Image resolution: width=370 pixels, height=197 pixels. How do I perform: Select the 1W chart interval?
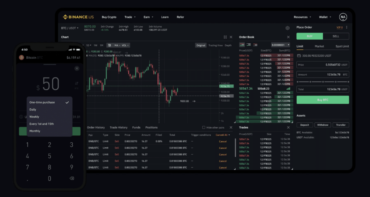click(95, 45)
